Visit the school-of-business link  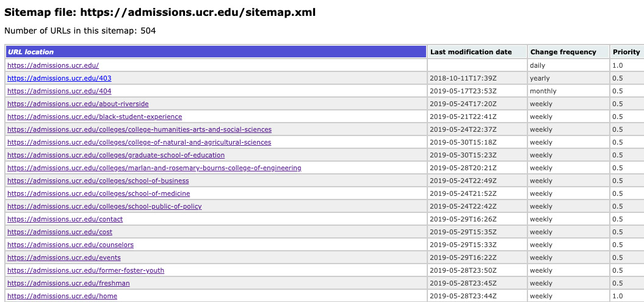pyautogui.click(x=98, y=181)
